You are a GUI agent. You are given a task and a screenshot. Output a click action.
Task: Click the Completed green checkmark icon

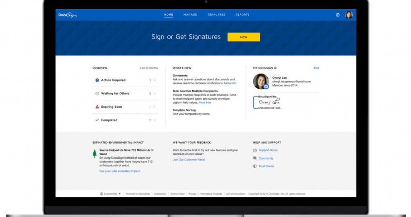click(97, 120)
